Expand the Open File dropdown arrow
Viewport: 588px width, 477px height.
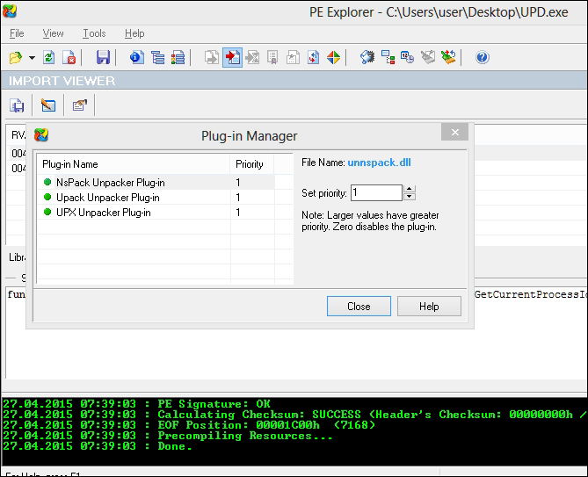(32, 58)
